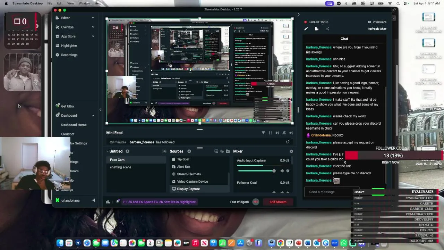The image size is (444, 250).
Task: Select the Face Cam scene
Action: point(136,160)
